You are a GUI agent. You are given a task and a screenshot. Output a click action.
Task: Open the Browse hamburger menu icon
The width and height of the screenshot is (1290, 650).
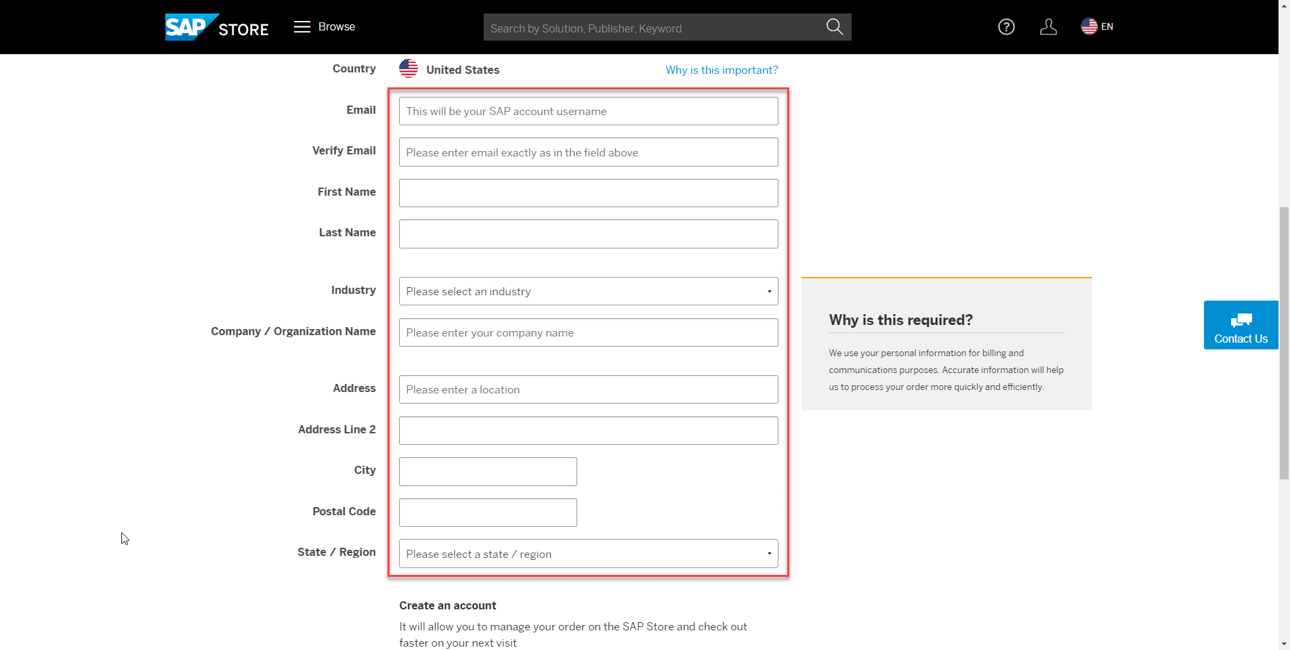[x=302, y=26]
